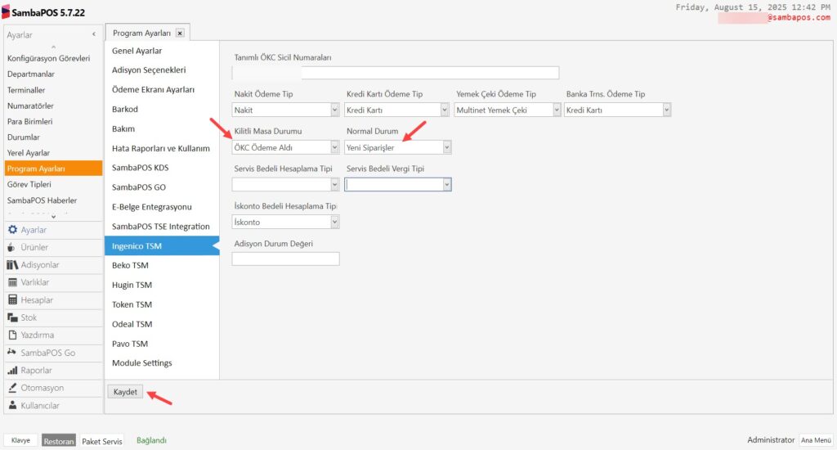Open Odeal TSM settings
Image resolution: width=837 pixels, height=450 pixels.
(162, 324)
